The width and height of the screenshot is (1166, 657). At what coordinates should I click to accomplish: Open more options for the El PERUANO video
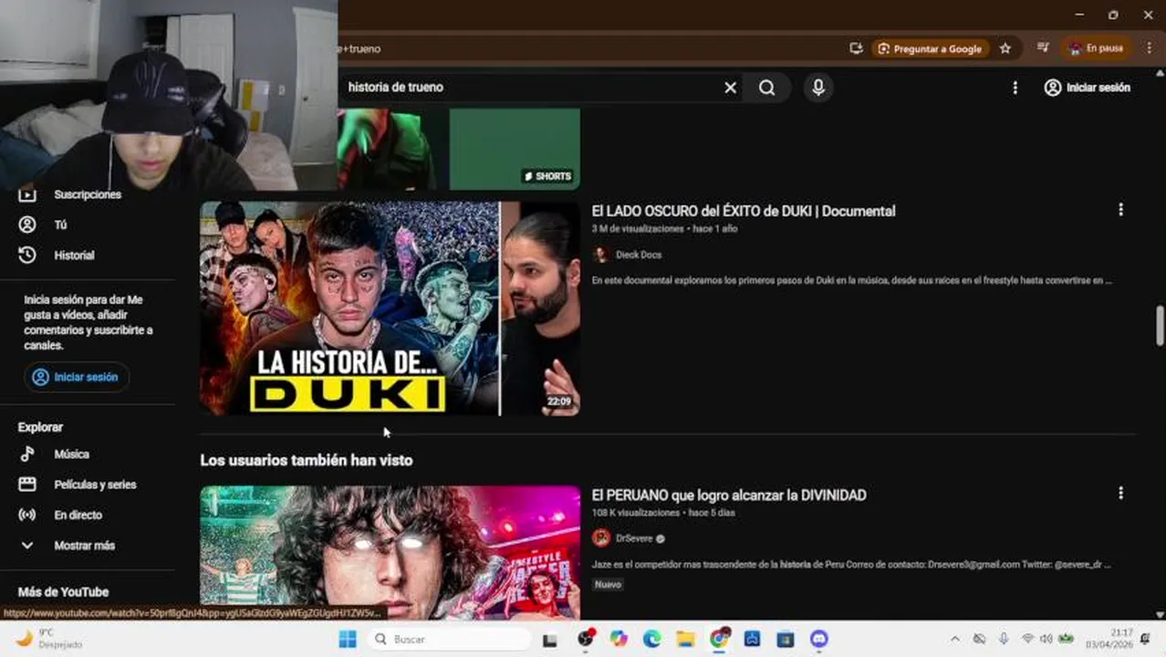(1120, 493)
